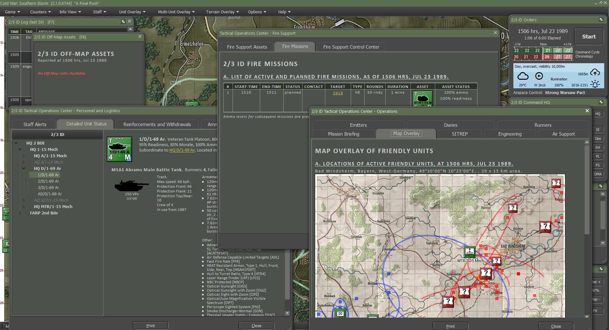Open the FS staff button in Command HQ

coord(598,165)
